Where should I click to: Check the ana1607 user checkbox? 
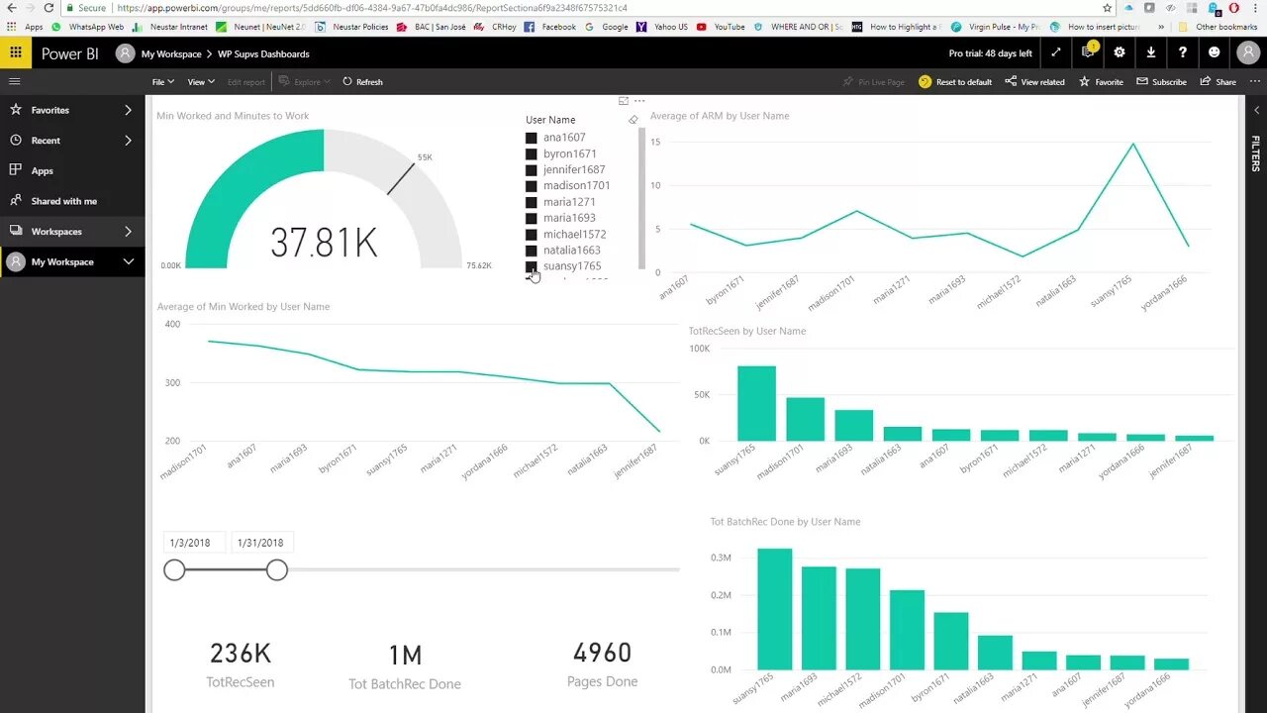pos(530,137)
